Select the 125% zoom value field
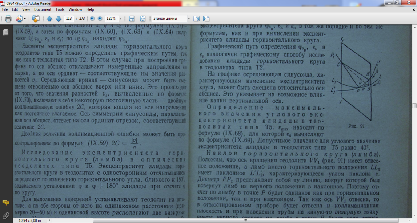This screenshot has height=223, width=417. (112, 18)
